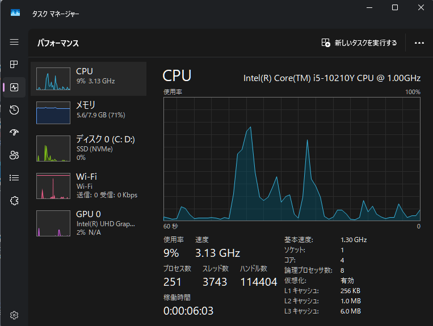Open the three-dot more options menu
The width and height of the screenshot is (433, 326).
coord(419,43)
